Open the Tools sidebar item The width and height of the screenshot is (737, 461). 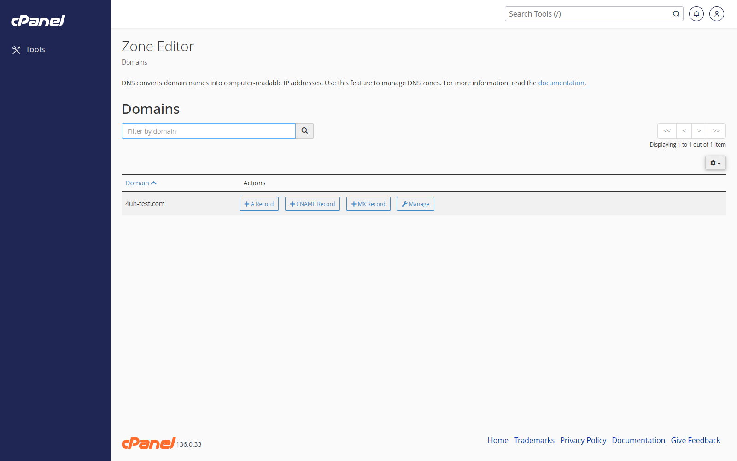click(x=29, y=50)
